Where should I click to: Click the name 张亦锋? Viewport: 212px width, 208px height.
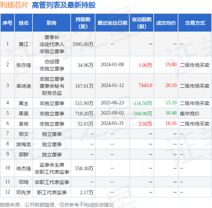tap(24, 65)
